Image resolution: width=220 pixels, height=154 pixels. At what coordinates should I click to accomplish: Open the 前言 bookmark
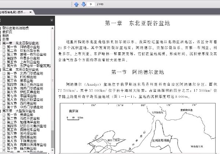5,36
